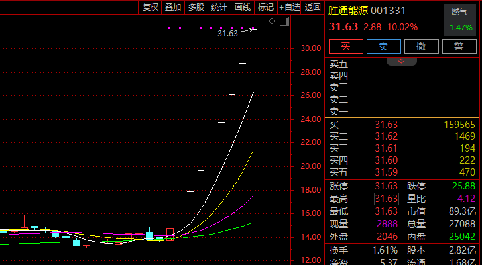Open 多股 multi-stock view
Screen dimensions: 482x265
(x=196, y=7)
